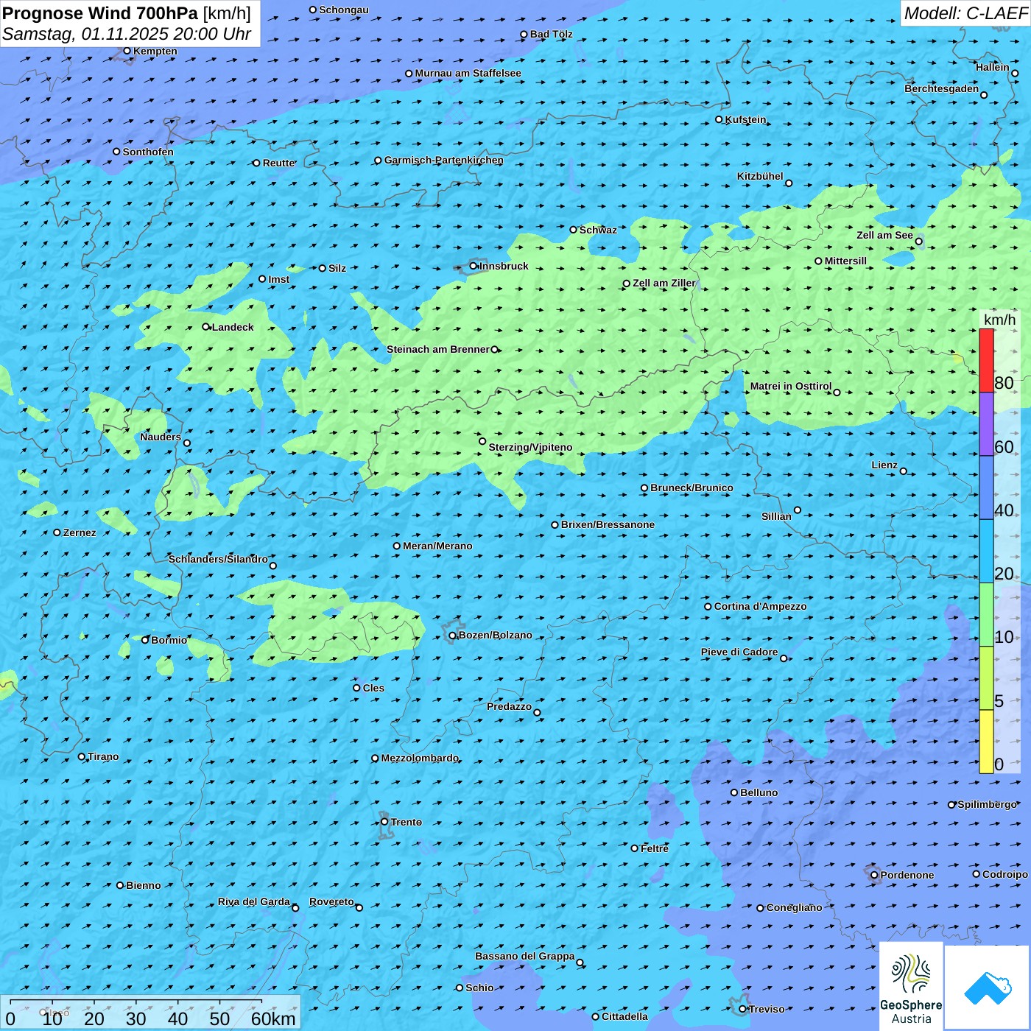Viewport: 1031px width, 1031px height.
Task: Select the Cortina d'Ampezzo marker
Action: point(708,607)
